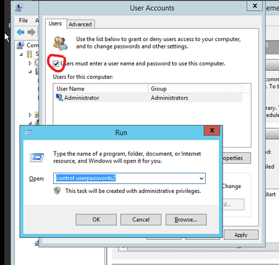Uncheck 'Users must enter a user name' checkbox

pos(56,64)
